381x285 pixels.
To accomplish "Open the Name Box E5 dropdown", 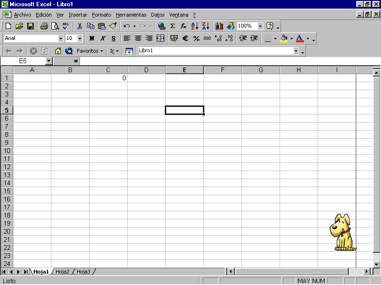I will [49, 61].
